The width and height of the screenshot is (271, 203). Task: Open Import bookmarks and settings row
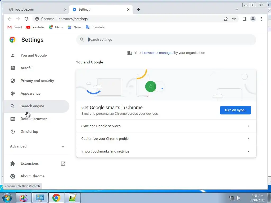(x=166, y=151)
